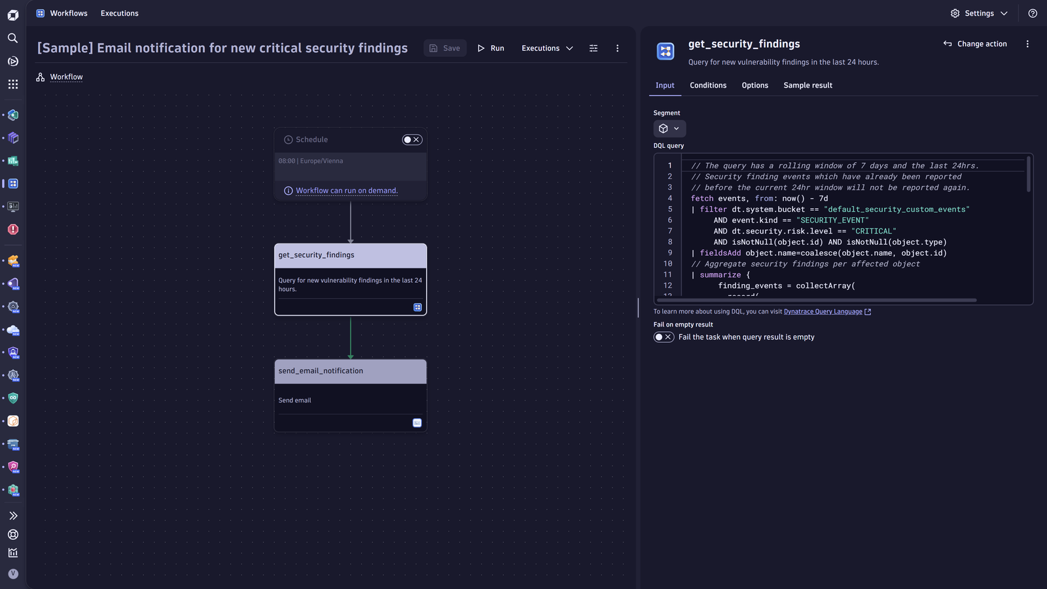Click the workflow title text
The width and height of the screenshot is (1047, 589).
coord(222,48)
